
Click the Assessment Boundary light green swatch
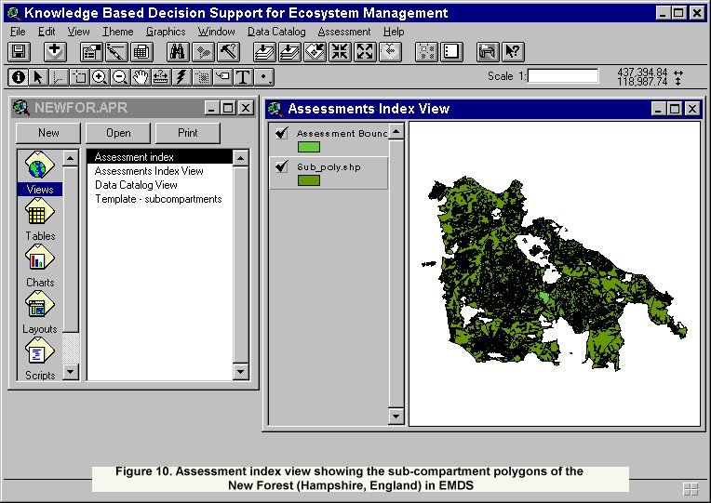click(309, 147)
